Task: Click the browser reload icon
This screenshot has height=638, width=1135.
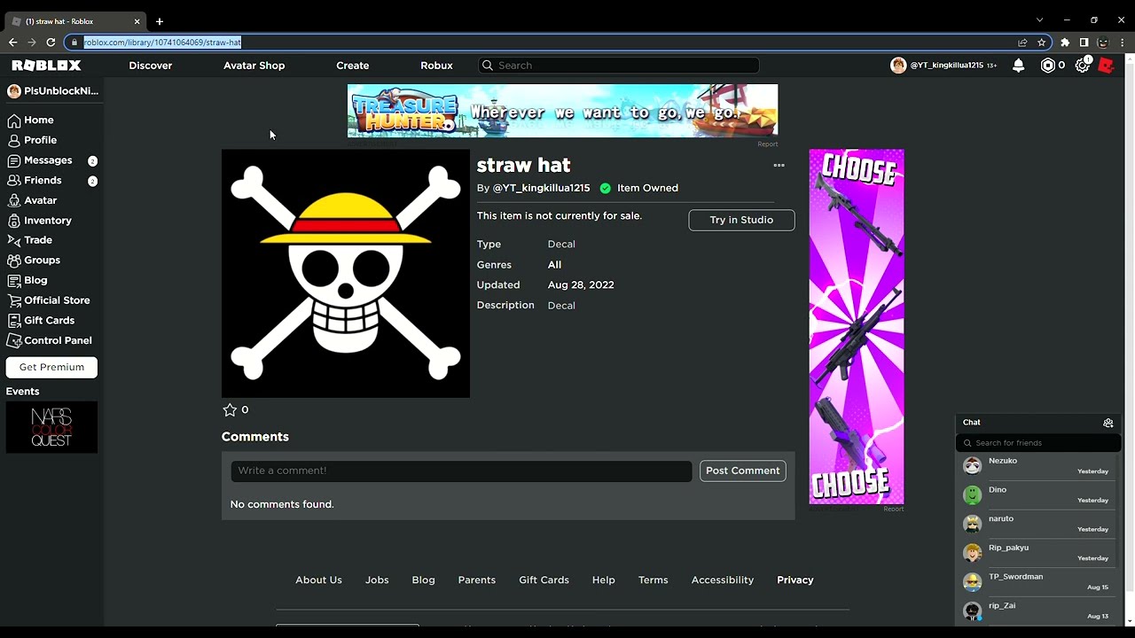Action: (51, 42)
